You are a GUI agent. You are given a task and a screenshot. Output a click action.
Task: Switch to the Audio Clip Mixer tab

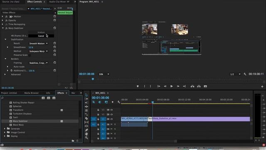[x=59, y=2]
